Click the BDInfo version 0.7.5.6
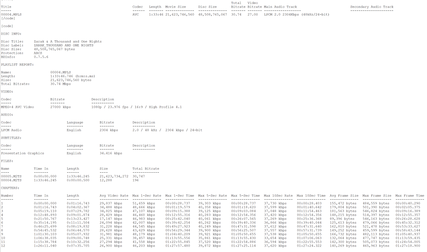427x252 pixels. [41, 57]
